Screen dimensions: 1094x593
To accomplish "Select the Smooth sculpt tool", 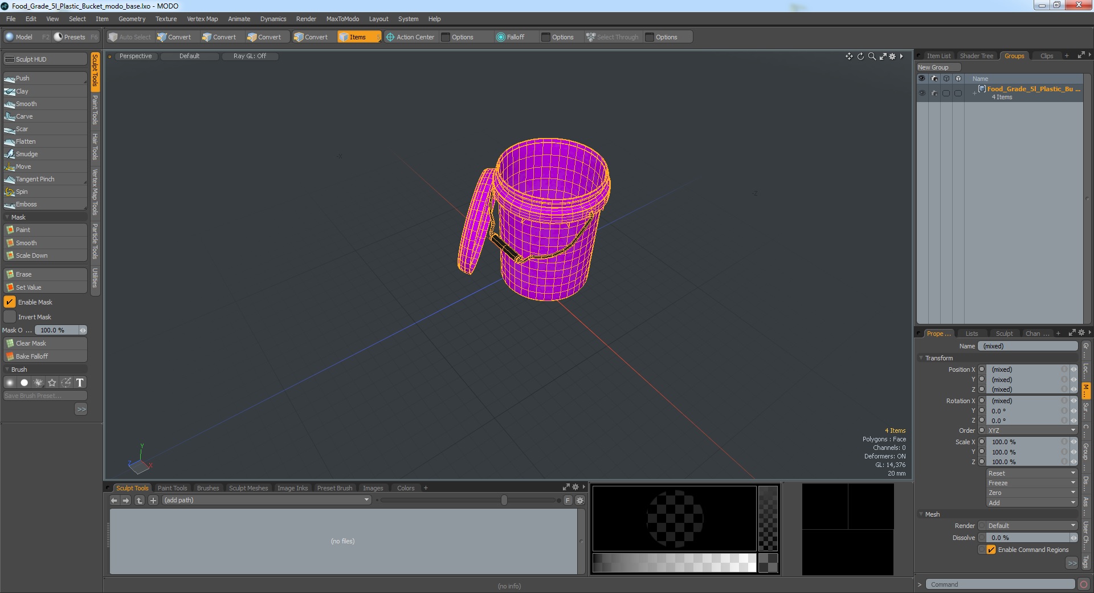I will click(x=45, y=104).
